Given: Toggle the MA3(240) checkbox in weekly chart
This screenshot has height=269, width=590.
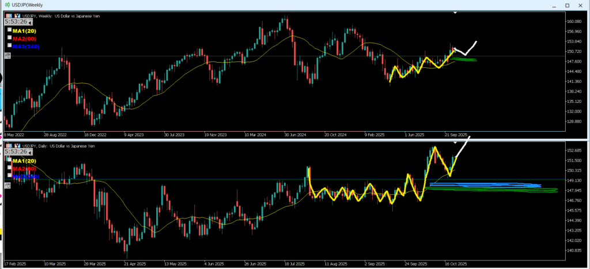Looking at the screenshot, I should [x=9, y=45].
